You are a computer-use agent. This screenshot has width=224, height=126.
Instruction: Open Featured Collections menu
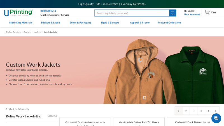tap(169, 23)
